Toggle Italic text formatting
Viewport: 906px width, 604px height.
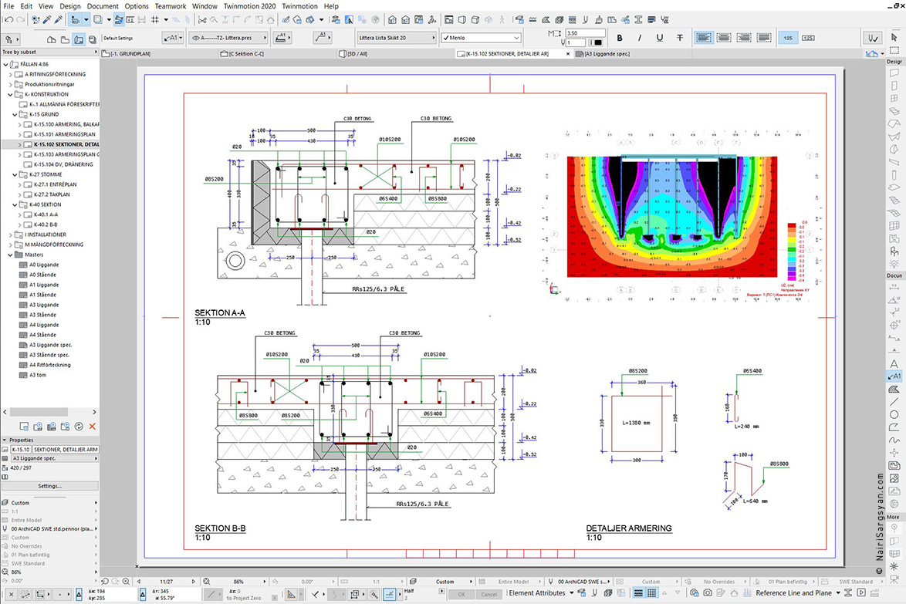coord(640,38)
